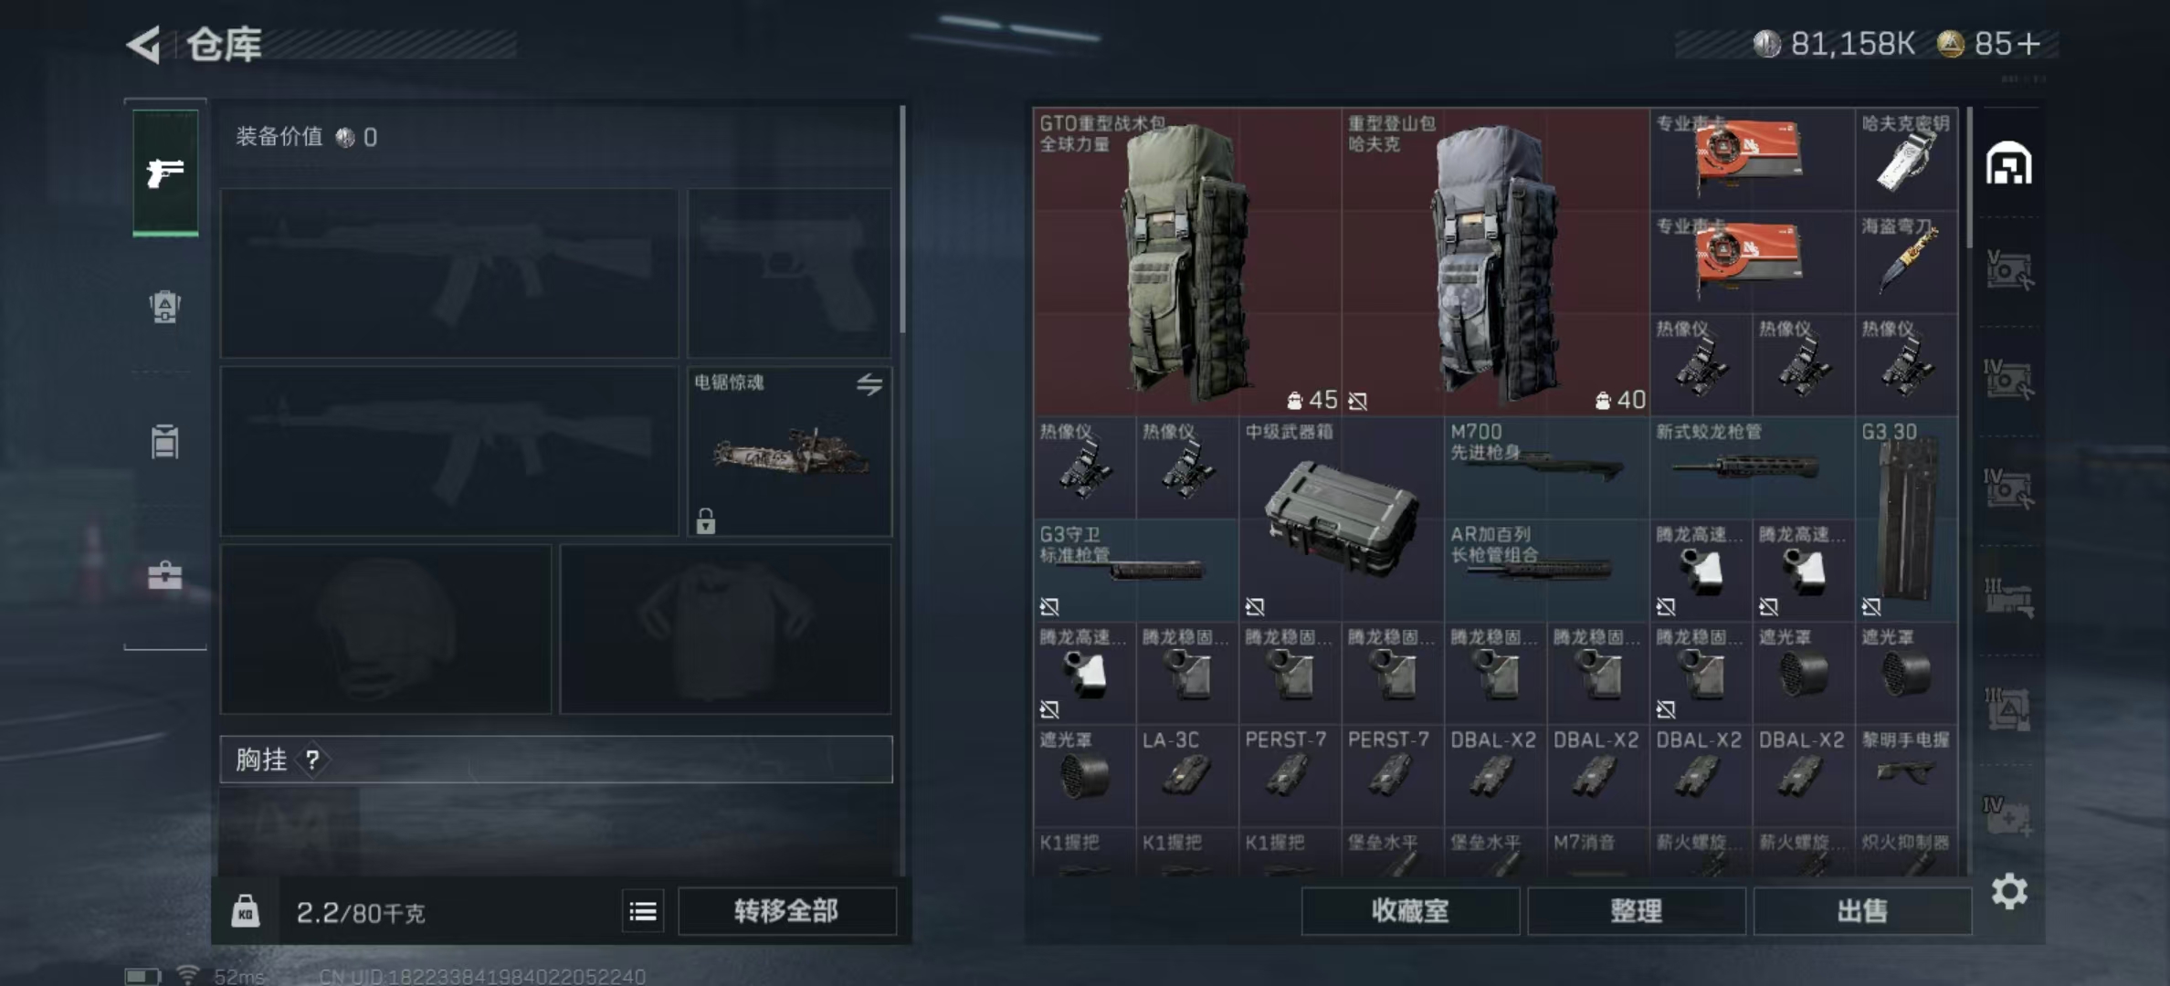Screen dimensions: 2170x986
Task: Open the settings gear beside 出售
Action: [2009, 891]
